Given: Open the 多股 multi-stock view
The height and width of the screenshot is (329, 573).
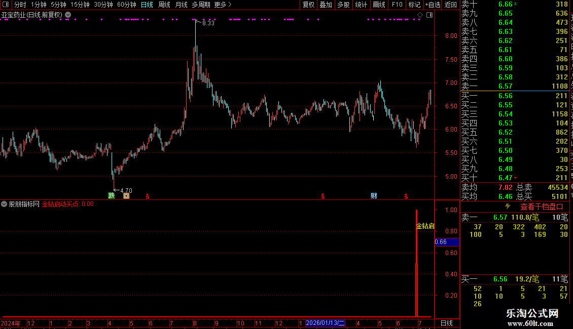Looking at the screenshot, I should click(x=343, y=5).
